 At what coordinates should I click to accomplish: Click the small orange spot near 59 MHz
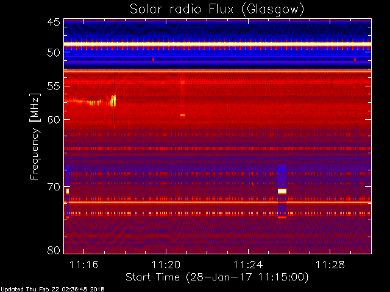183,115
